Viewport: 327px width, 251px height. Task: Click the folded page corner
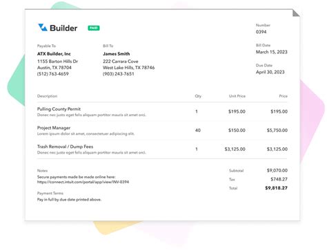click(296, 12)
